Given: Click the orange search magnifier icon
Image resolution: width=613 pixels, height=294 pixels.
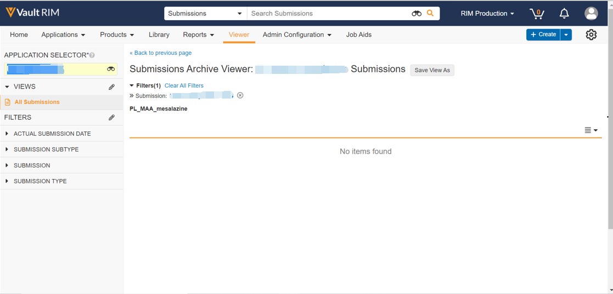Looking at the screenshot, I should point(430,13).
